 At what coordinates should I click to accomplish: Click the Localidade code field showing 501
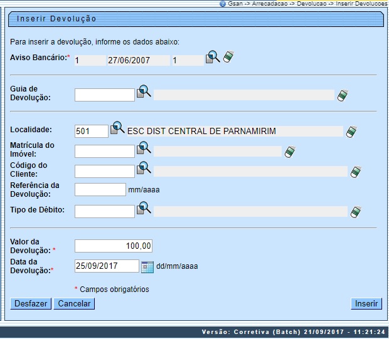click(92, 131)
